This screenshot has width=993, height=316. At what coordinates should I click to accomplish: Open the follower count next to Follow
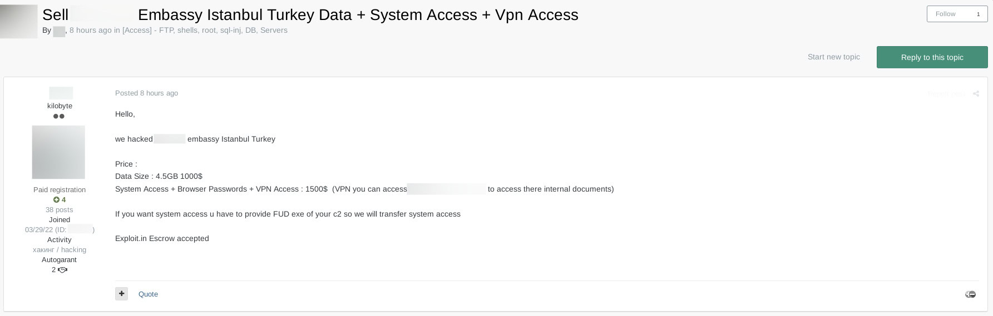(979, 14)
